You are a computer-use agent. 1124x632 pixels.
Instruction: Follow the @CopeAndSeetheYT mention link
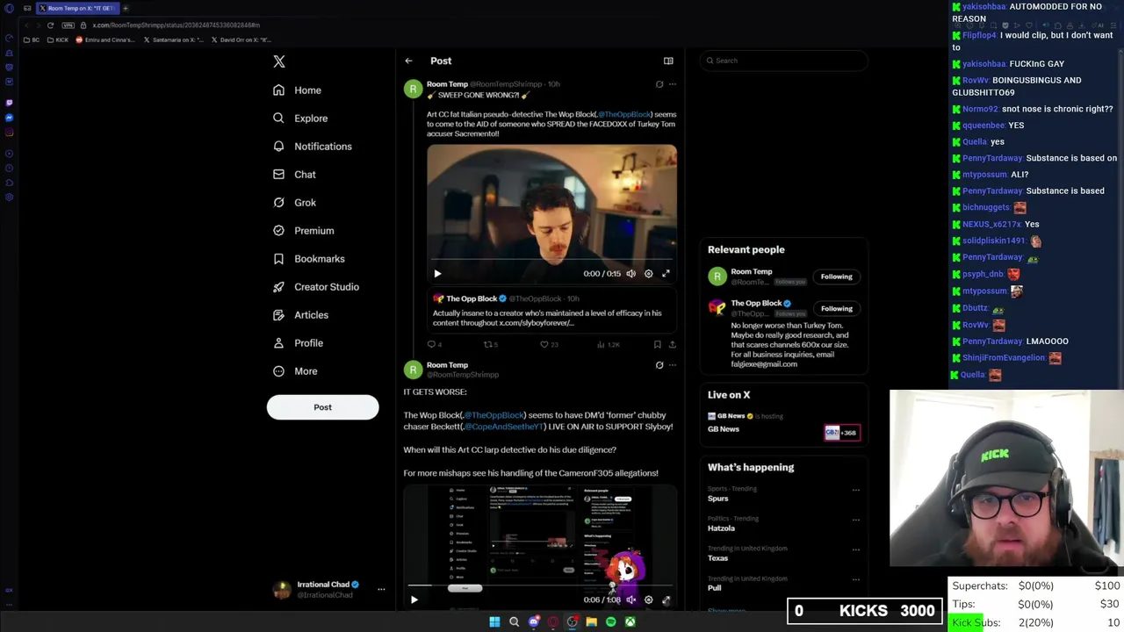click(x=503, y=427)
